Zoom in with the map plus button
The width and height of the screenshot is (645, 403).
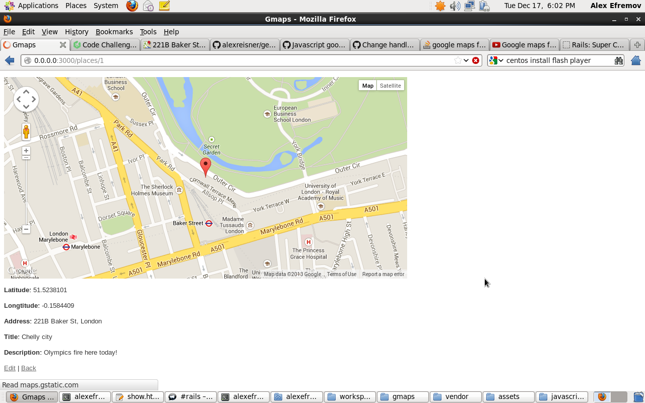coord(26,151)
